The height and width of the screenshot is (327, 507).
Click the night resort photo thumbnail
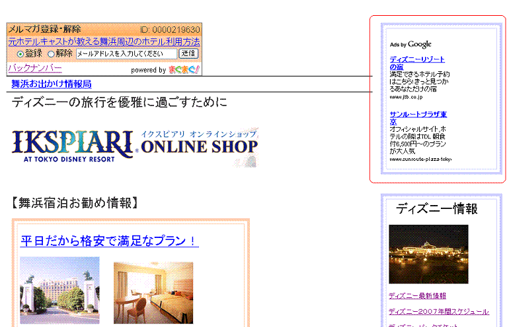[428, 254]
